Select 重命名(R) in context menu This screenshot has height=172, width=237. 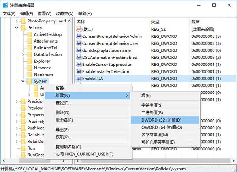coord(64,120)
